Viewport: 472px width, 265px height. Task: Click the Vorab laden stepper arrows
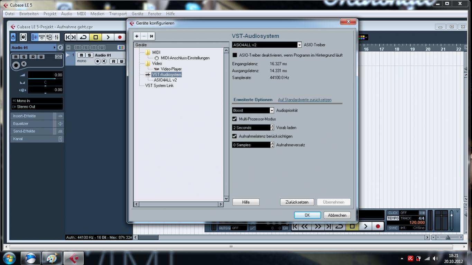[272, 127]
